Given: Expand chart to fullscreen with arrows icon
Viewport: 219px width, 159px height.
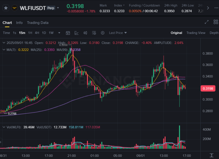Looking at the screenshot, I should coord(207,22).
